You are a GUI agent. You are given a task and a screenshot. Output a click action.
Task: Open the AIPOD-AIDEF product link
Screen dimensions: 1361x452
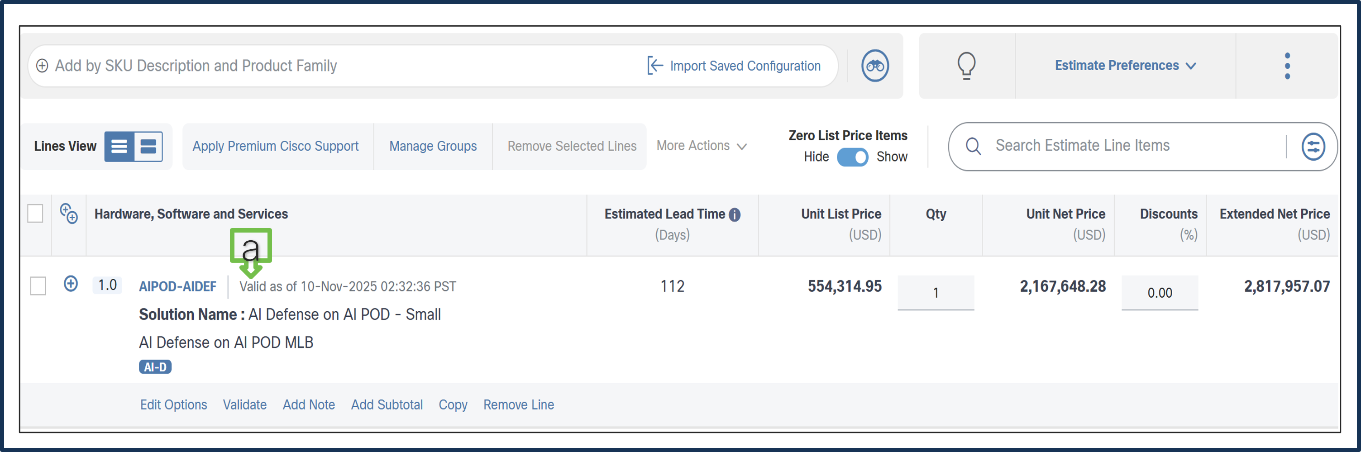(x=177, y=286)
